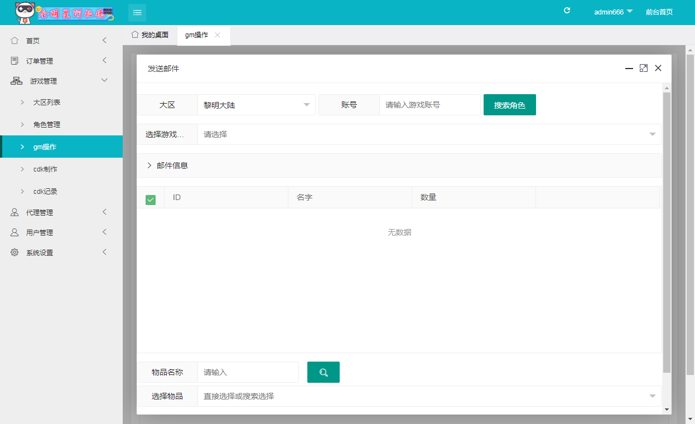Viewport: 695px width, 424px height.
Task: Open the 选择物品 dropdown
Action: point(429,396)
